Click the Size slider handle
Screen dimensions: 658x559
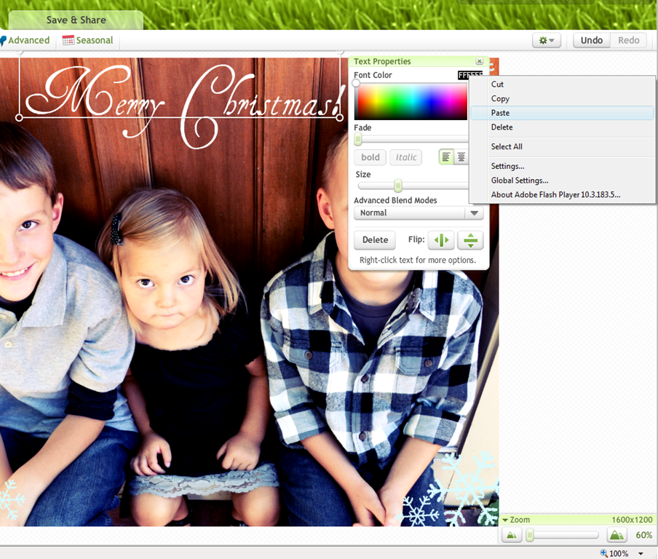tap(398, 186)
